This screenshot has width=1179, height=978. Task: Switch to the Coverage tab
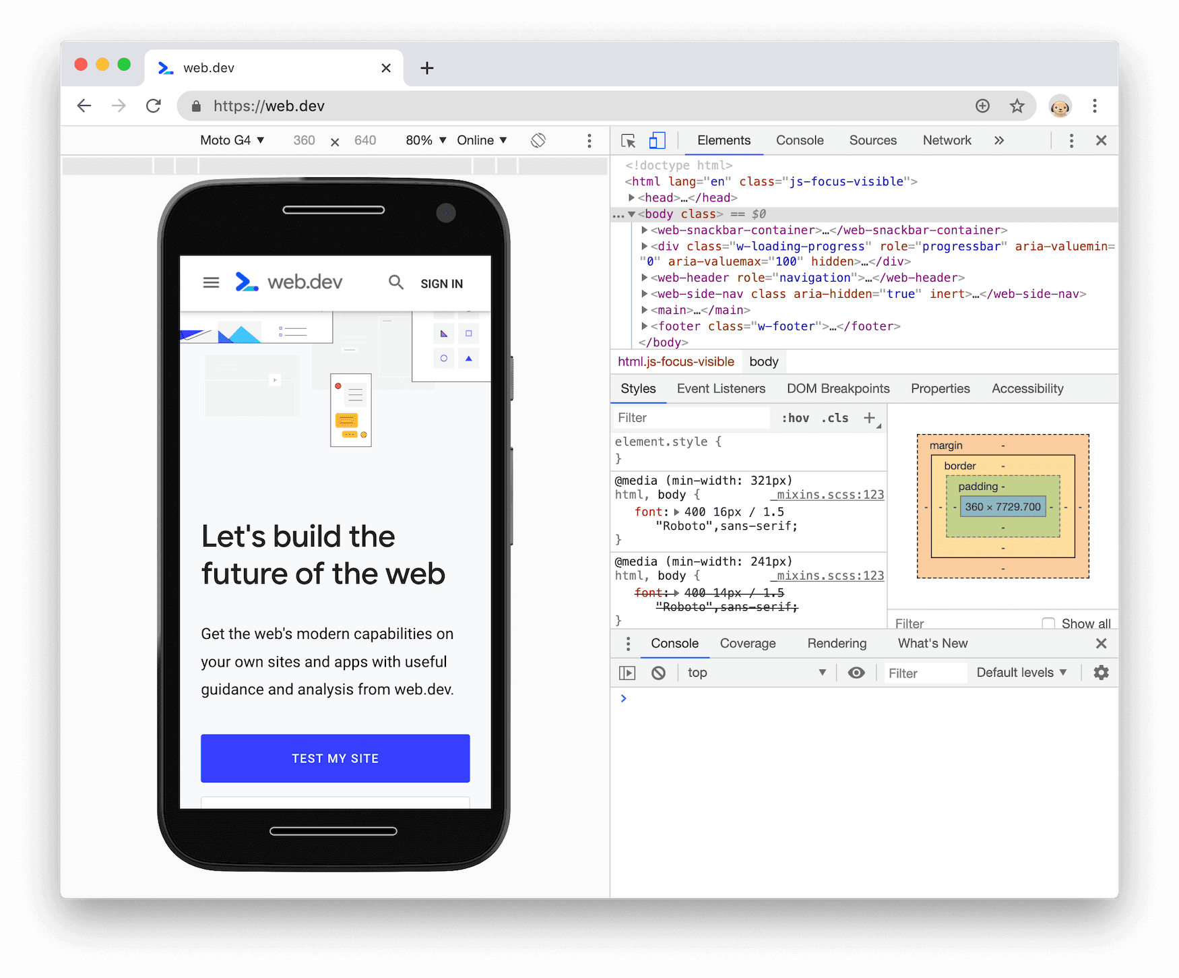click(748, 643)
